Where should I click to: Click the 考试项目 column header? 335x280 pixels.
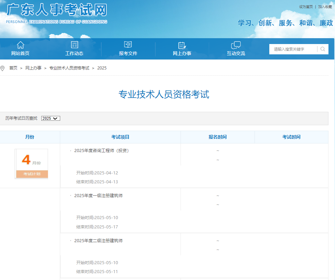[x=120, y=137]
